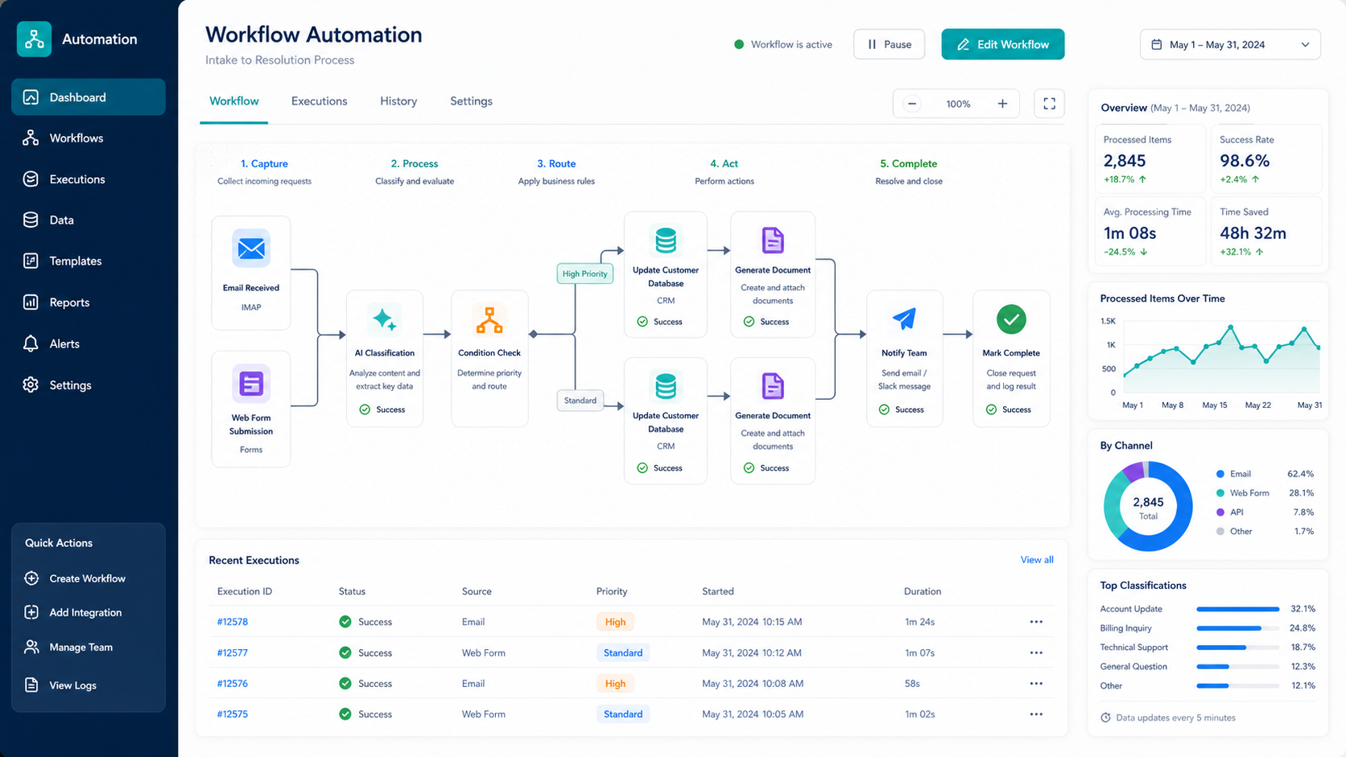Click the Email blue legend dot
This screenshot has width=1346, height=757.
1220,474
